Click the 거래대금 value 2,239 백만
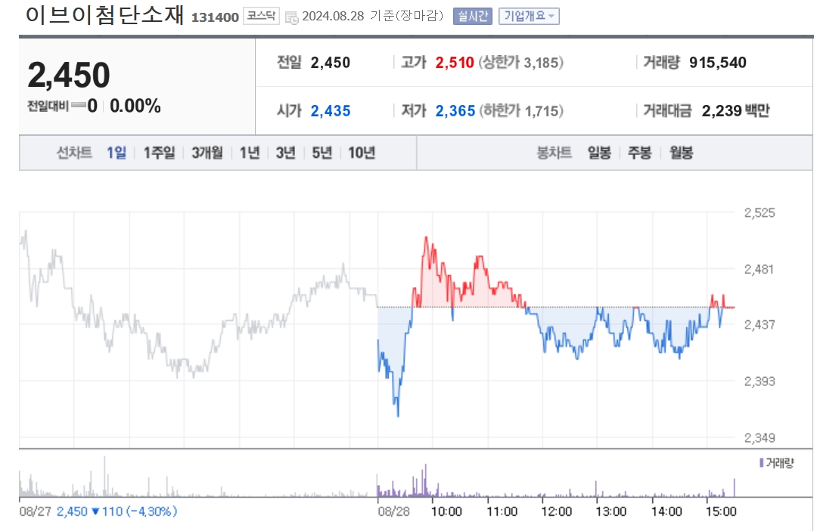 tap(735, 110)
